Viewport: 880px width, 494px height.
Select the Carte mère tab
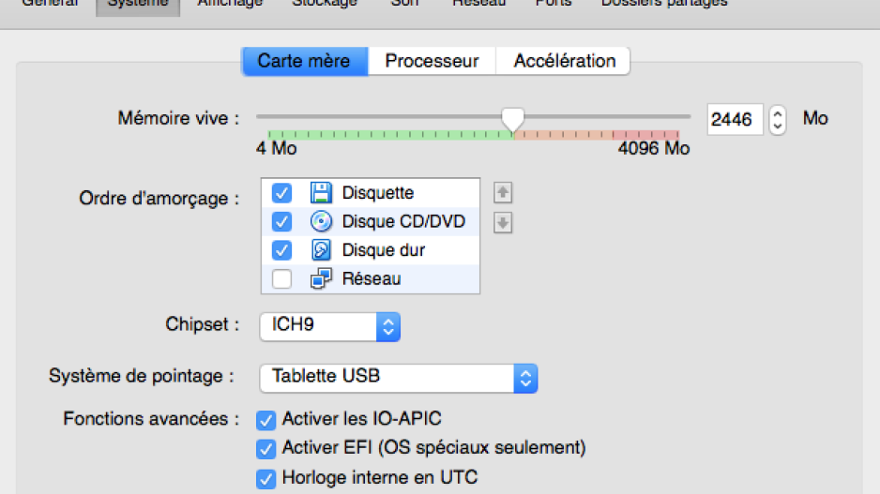click(x=305, y=61)
